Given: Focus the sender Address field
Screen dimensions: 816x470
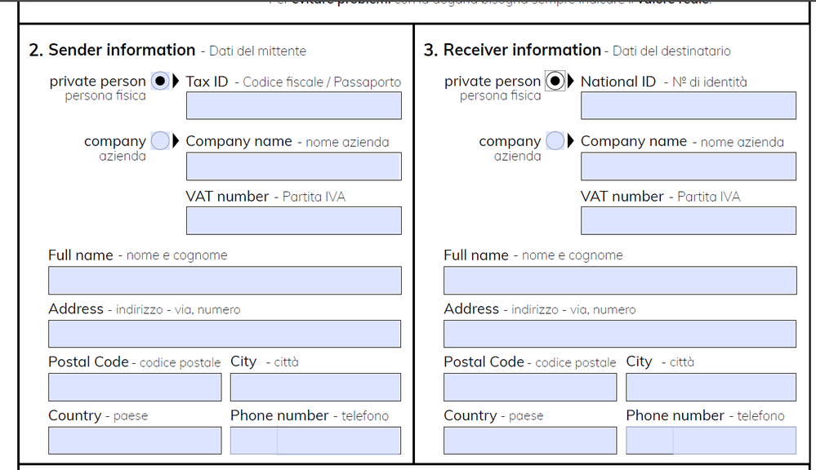Looking at the screenshot, I should coord(225,334).
